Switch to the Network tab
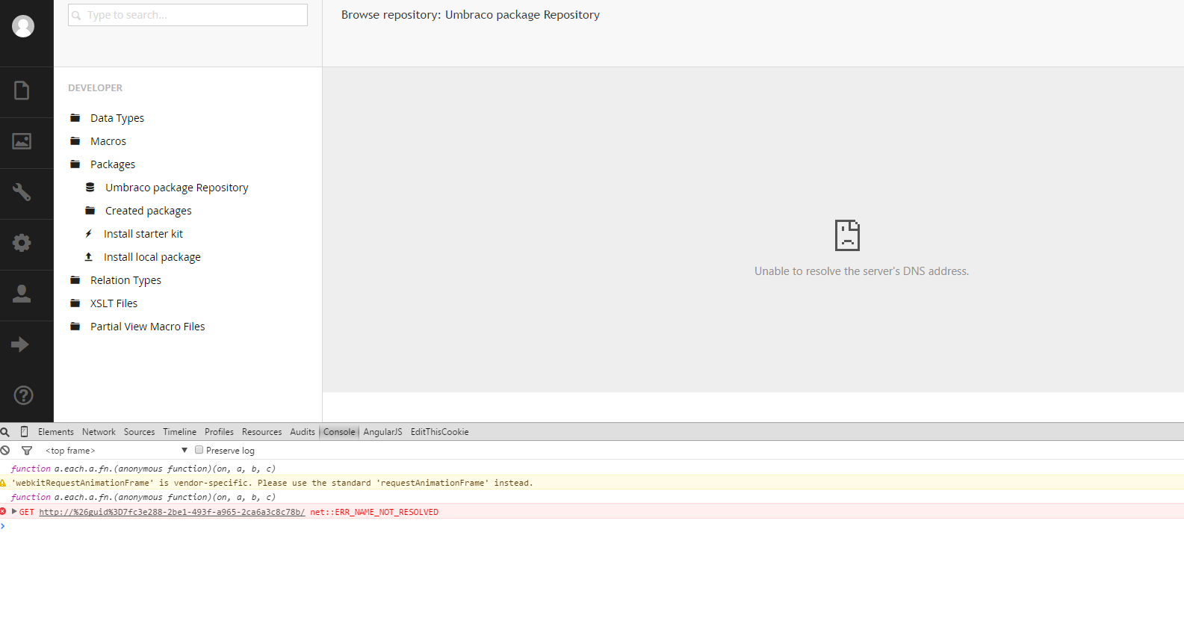 (99, 432)
